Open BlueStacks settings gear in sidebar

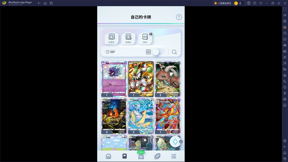point(285,141)
